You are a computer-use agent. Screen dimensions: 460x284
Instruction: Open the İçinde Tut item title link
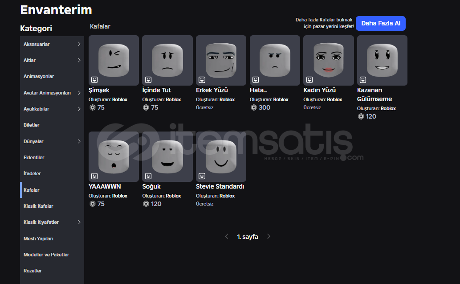(157, 90)
